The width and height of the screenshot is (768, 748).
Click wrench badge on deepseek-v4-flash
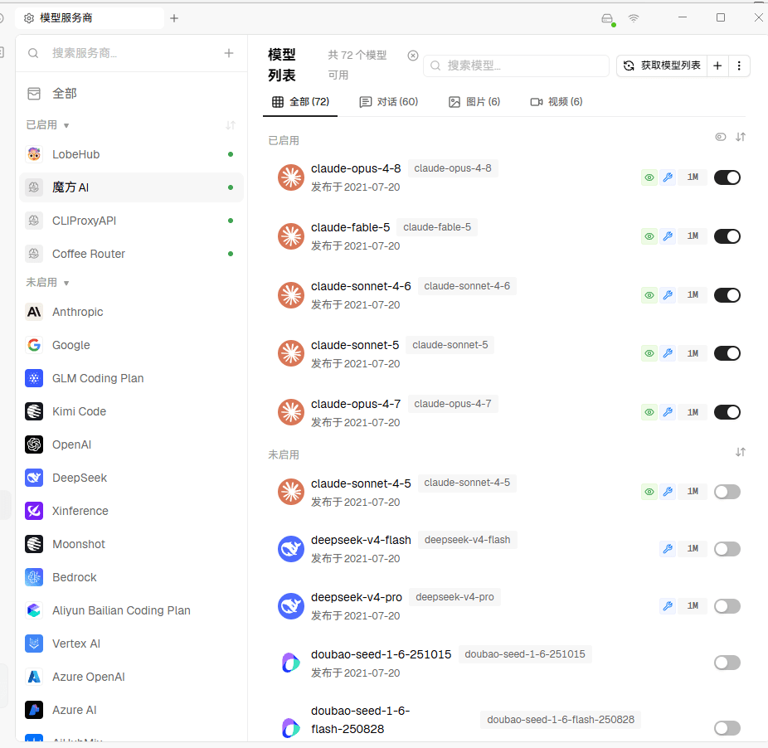coord(668,549)
